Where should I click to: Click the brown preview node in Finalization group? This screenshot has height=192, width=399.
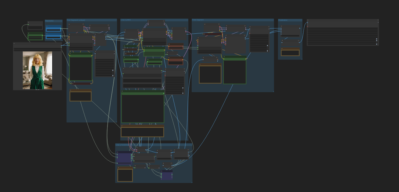(x=290, y=52)
